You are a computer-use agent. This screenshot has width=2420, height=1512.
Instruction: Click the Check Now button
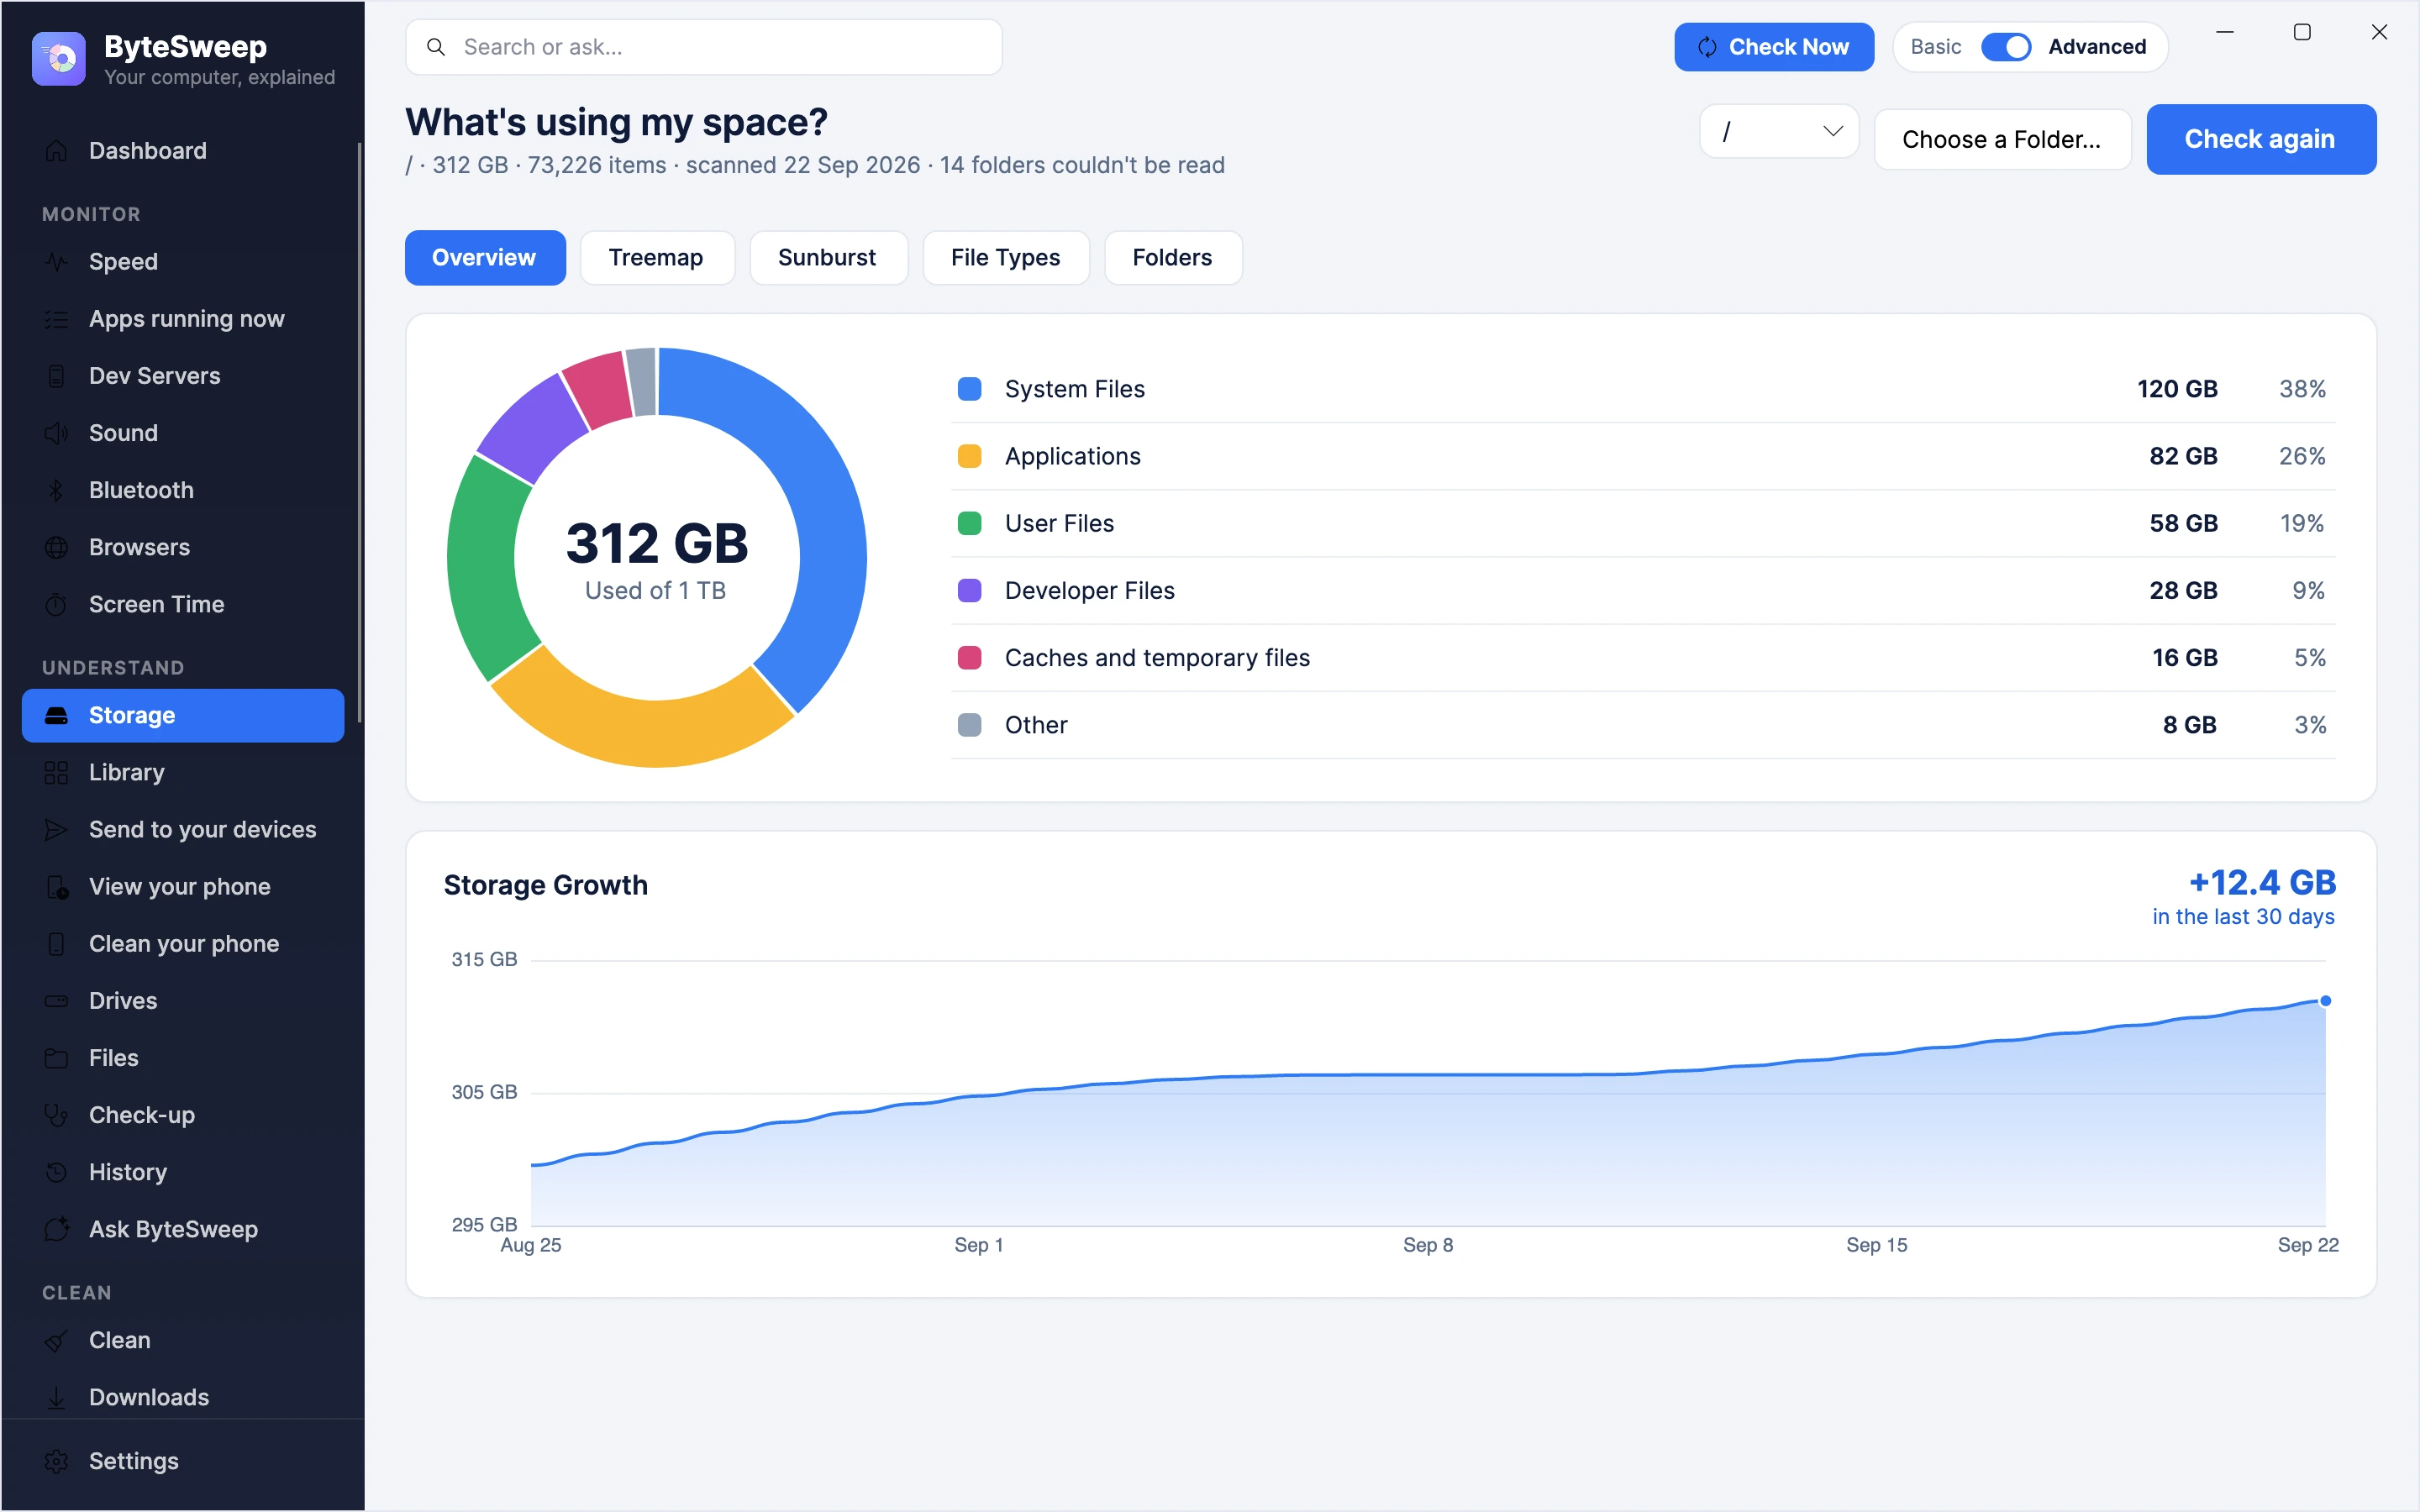tap(1773, 47)
